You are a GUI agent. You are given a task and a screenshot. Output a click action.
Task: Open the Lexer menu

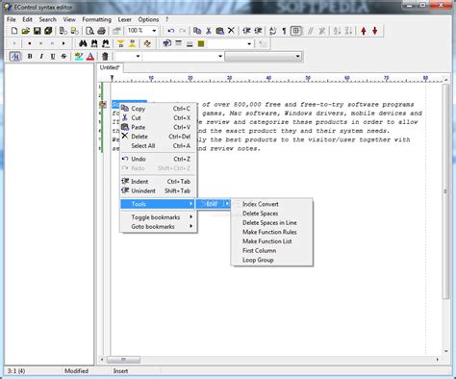124,19
